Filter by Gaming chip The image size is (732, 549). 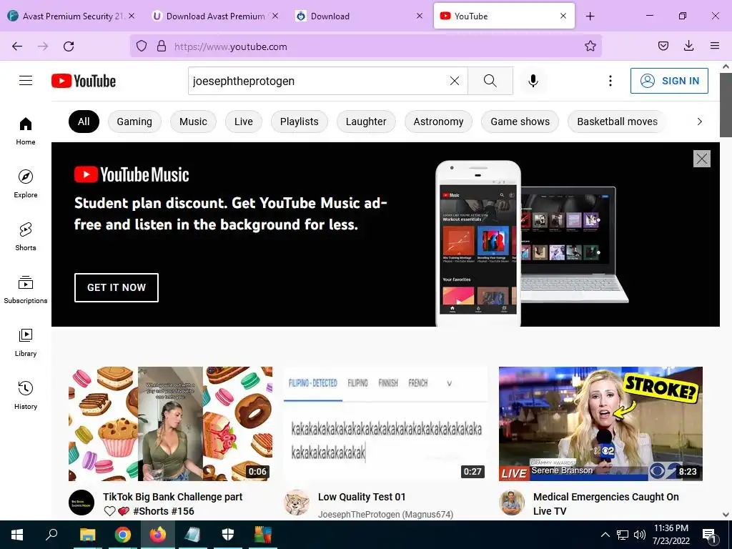tap(134, 122)
